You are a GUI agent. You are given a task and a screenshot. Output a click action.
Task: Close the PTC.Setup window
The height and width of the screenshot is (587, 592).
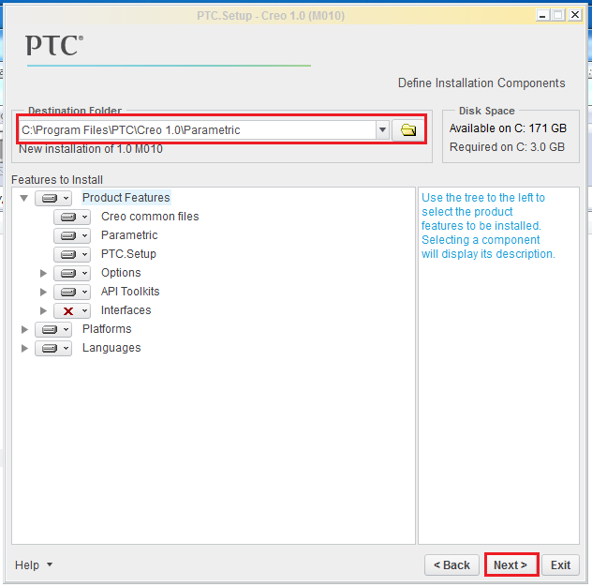pyautogui.click(x=575, y=16)
